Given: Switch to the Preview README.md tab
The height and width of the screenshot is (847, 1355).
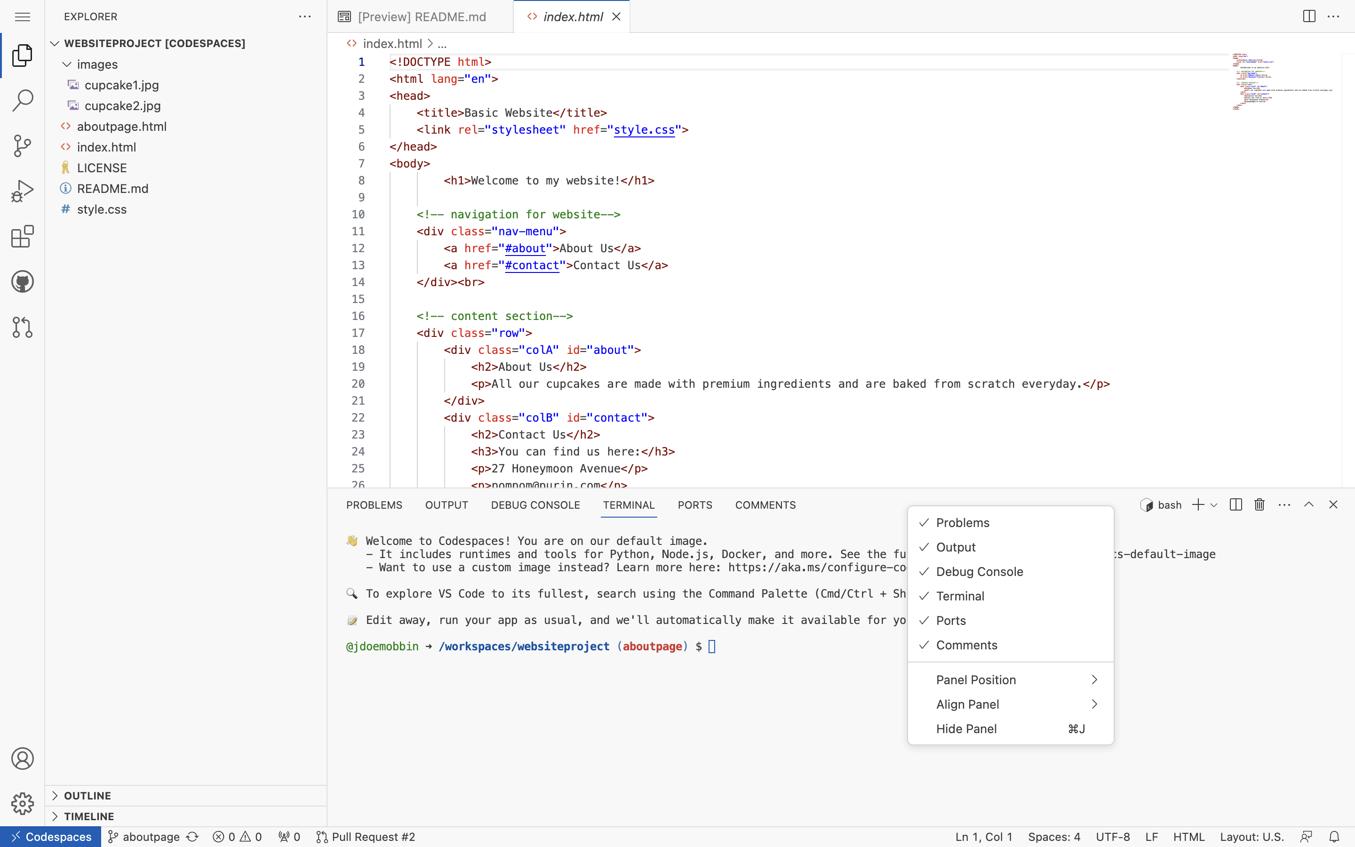Looking at the screenshot, I should pyautogui.click(x=422, y=16).
